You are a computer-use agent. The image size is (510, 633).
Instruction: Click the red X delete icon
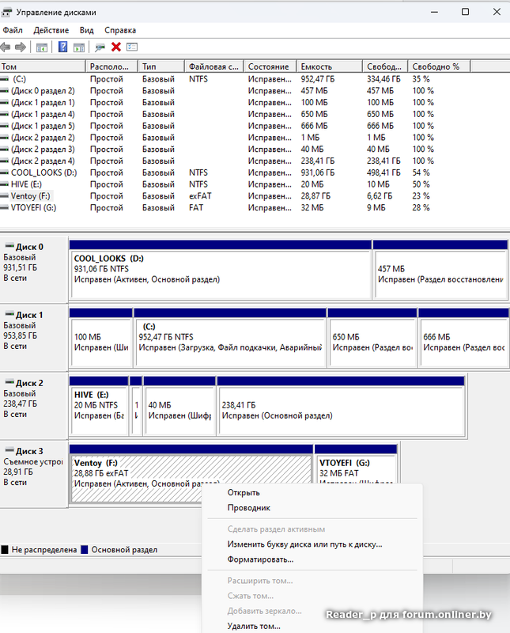pyautogui.click(x=116, y=47)
